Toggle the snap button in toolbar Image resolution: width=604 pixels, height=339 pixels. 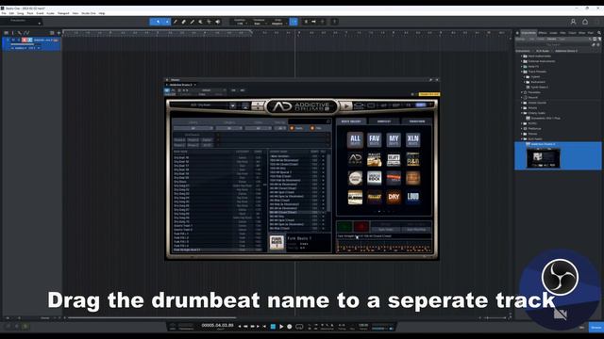(x=294, y=22)
